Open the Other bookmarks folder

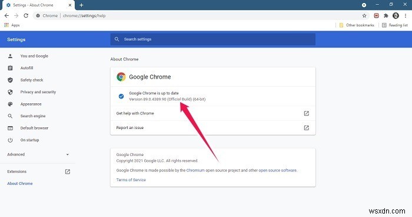tap(357, 25)
